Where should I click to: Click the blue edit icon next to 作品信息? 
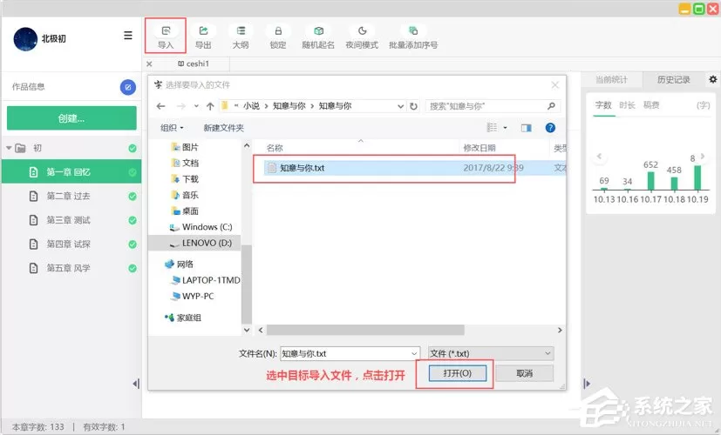(128, 87)
